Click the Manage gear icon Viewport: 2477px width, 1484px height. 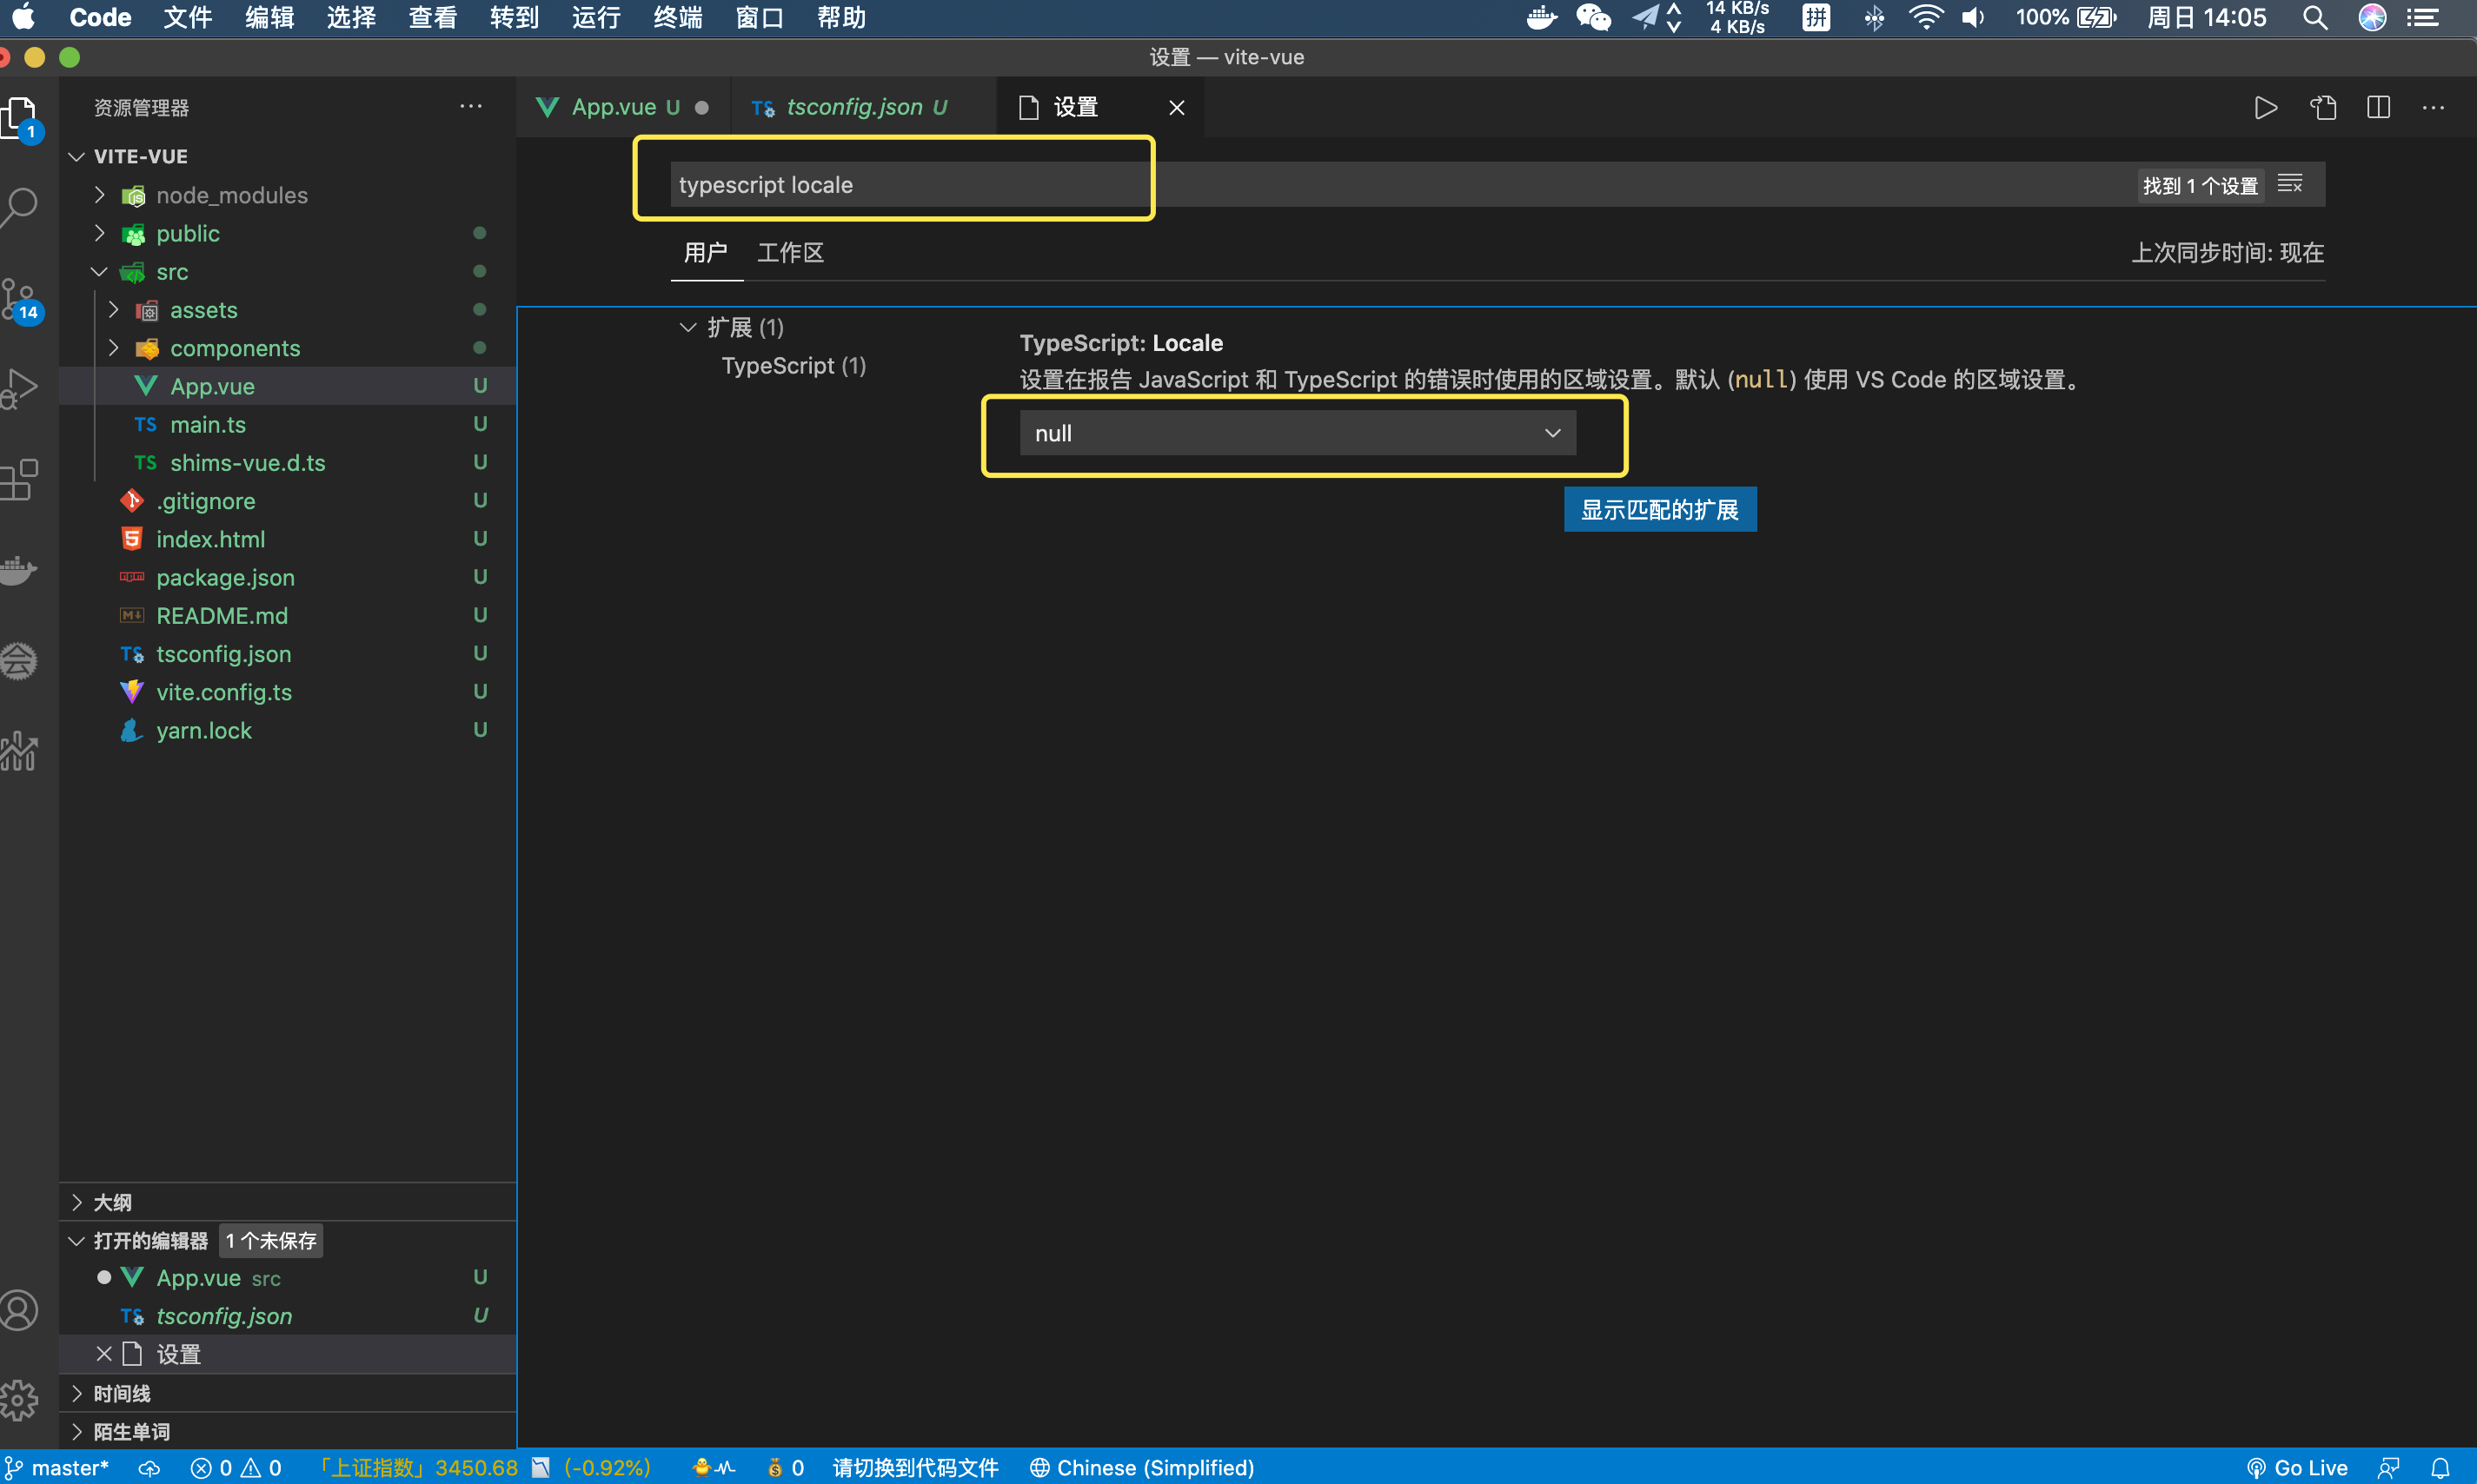[20, 1400]
